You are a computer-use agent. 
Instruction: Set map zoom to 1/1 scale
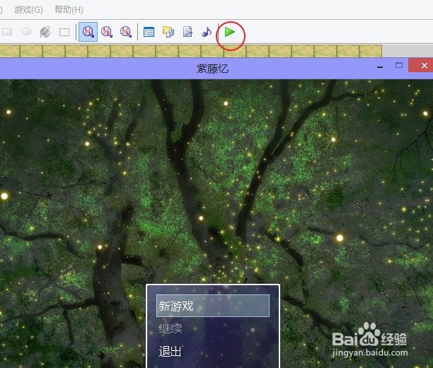(x=88, y=32)
